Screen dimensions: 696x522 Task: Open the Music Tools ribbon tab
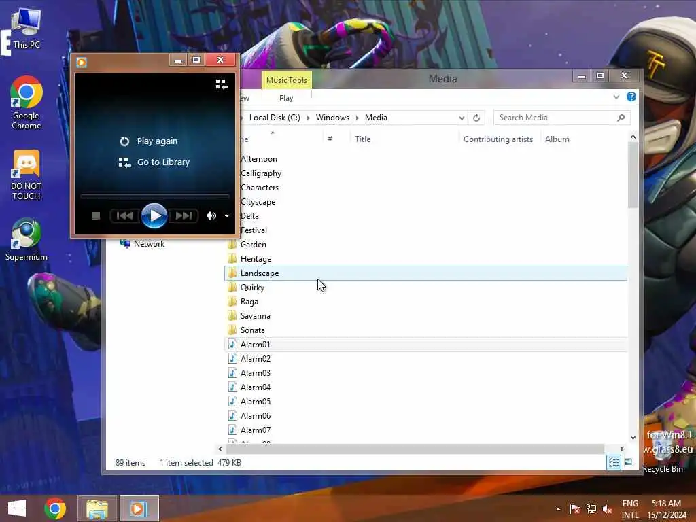(287, 80)
